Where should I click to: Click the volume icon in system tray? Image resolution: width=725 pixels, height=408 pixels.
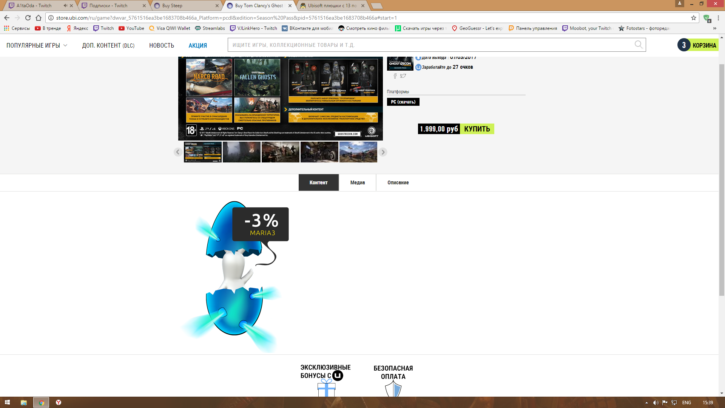pyautogui.click(x=656, y=403)
